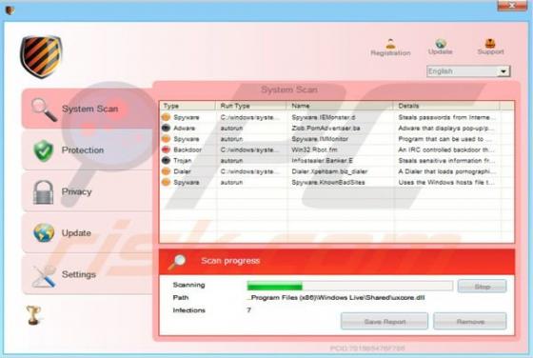Screen dimensions: 533x358
Task: Click the green scanning progress bar
Action: [x=350, y=286]
